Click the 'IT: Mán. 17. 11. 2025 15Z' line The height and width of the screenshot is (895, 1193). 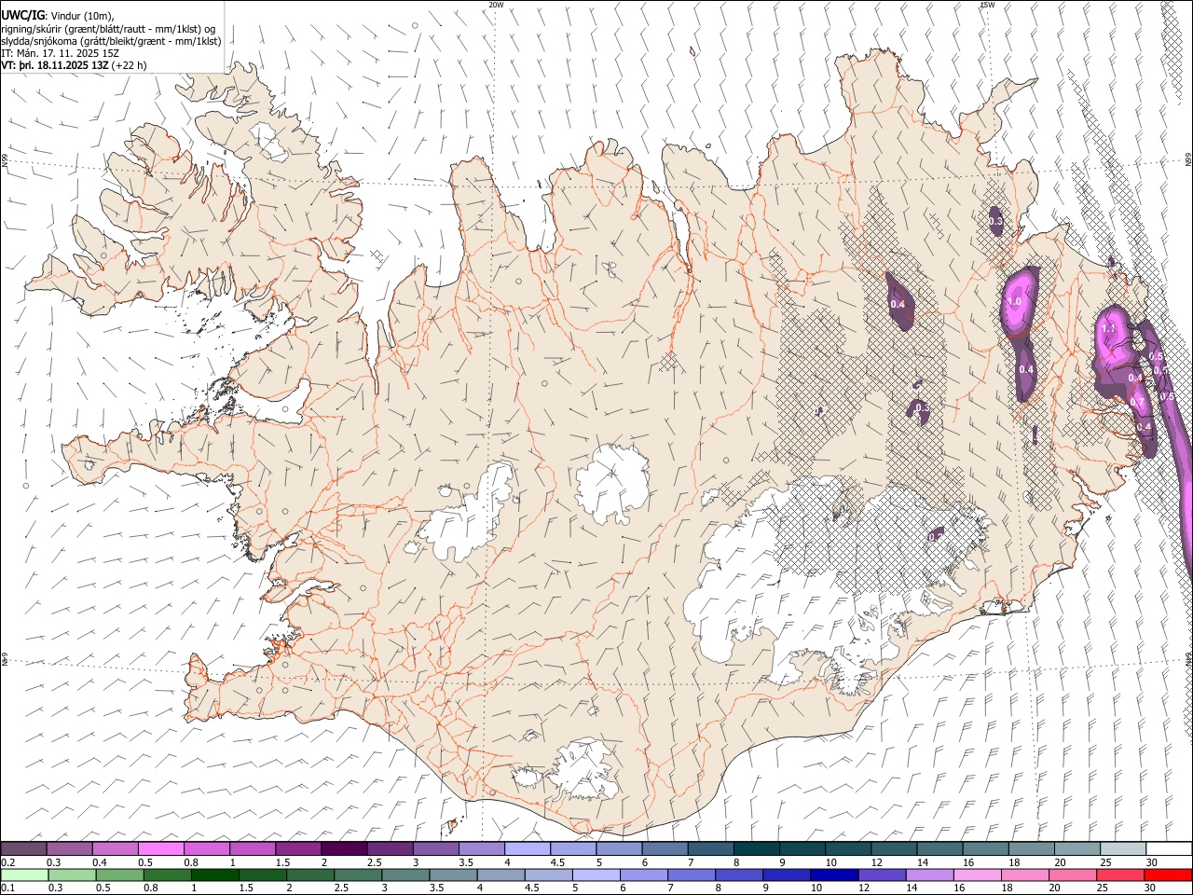coord(58,53)
